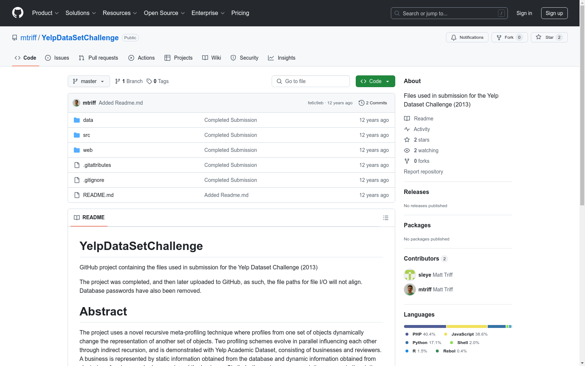This screenshot has height=366, width=585.
Task: Click the Pricing link
Action: point(240,13)
